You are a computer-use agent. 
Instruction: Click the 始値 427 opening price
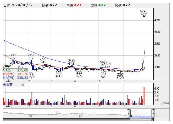pos(50,5)
